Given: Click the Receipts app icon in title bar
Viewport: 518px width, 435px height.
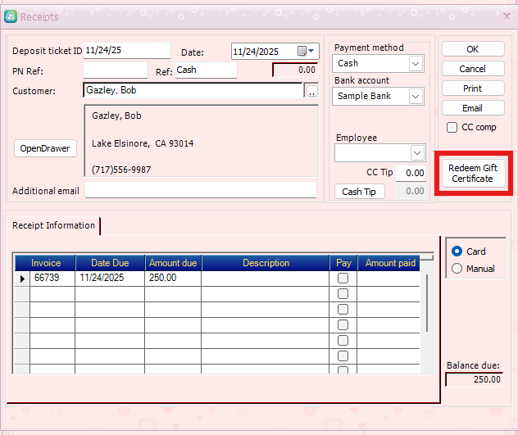Looking at the screenshot, I should (x=11, y=16).
